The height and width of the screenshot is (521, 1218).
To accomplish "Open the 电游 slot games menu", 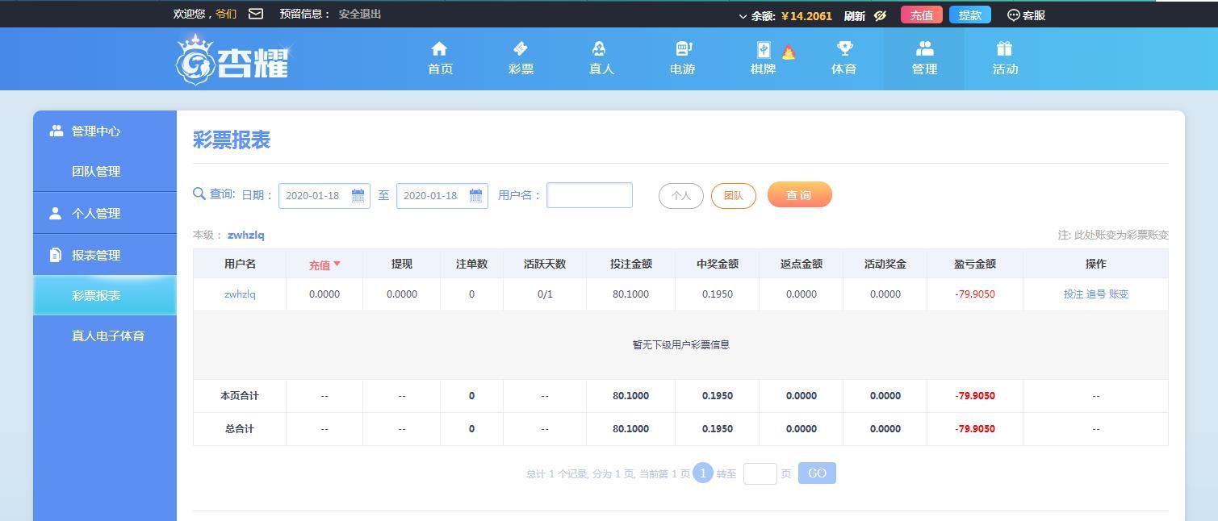I will click(682, 59).
